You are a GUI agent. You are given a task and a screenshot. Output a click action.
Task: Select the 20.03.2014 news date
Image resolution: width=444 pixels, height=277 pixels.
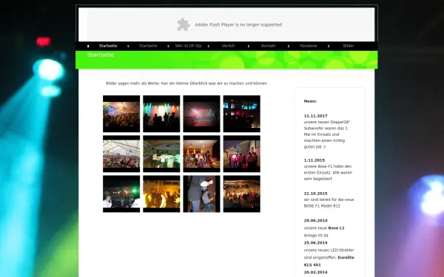[x=315, y=272]
